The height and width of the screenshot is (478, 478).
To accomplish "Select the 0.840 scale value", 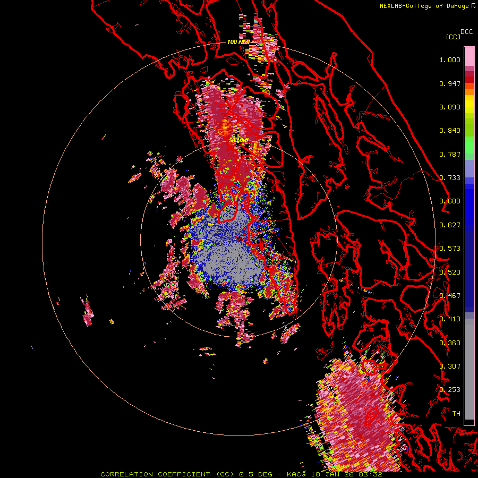I will [x=450, y=131].
